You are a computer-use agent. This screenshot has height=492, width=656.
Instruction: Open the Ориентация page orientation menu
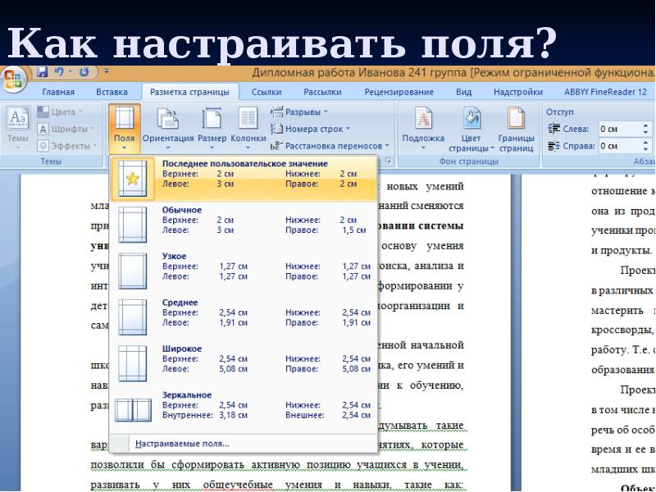(x=168, y=127)
